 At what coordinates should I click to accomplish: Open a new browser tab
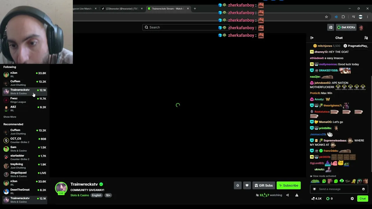click(195, 8)
